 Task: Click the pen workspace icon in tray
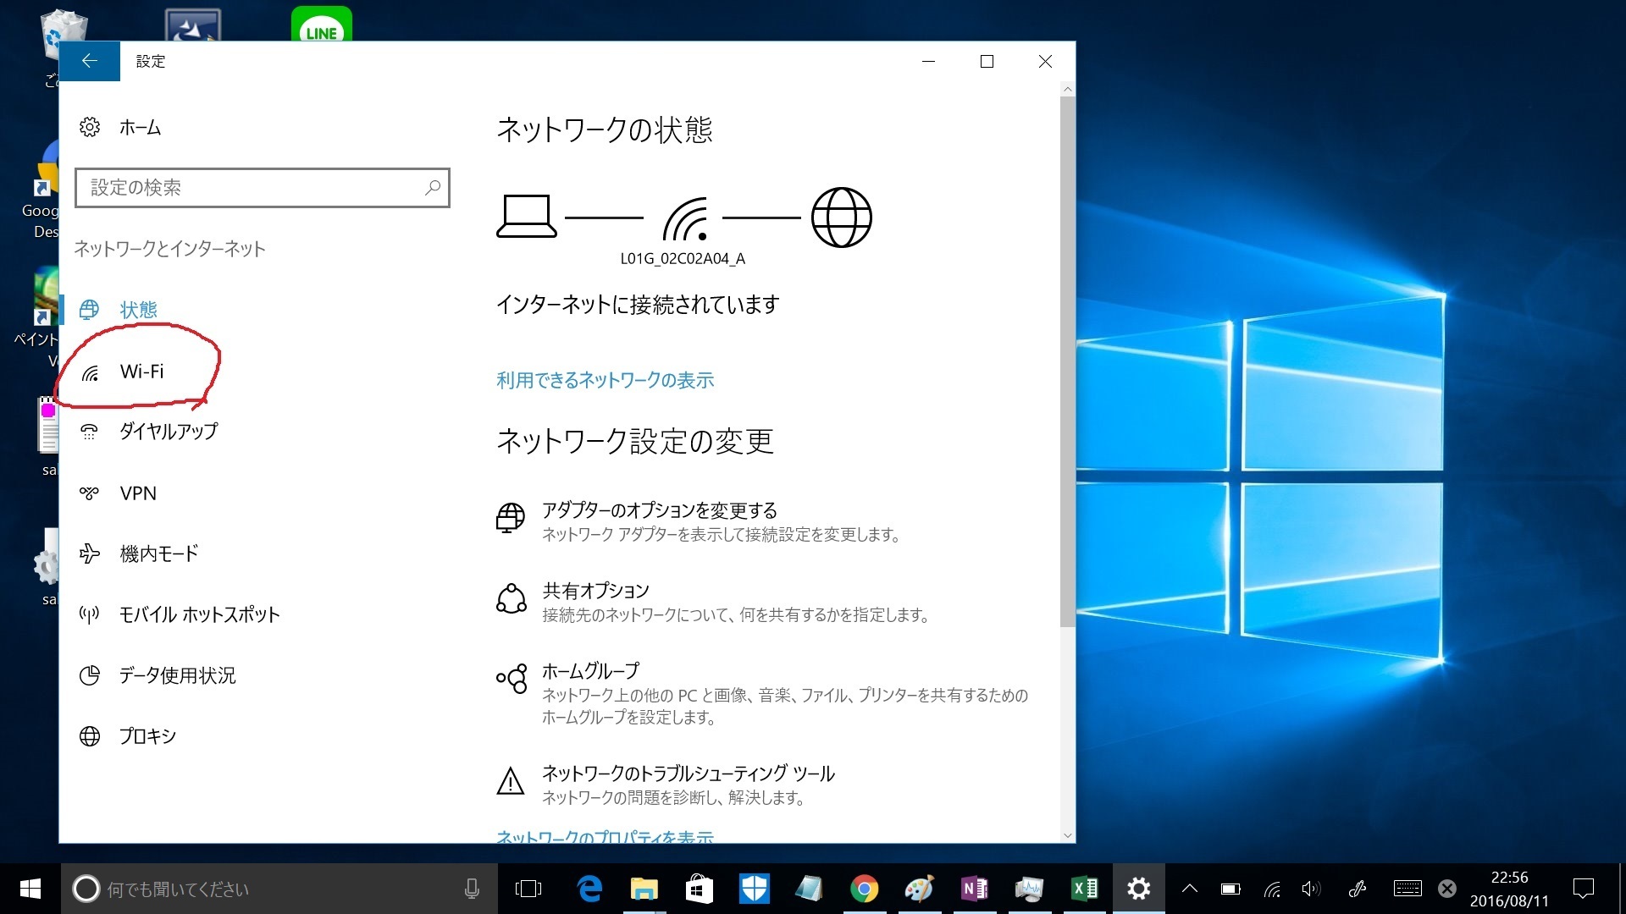(1358, 889)
